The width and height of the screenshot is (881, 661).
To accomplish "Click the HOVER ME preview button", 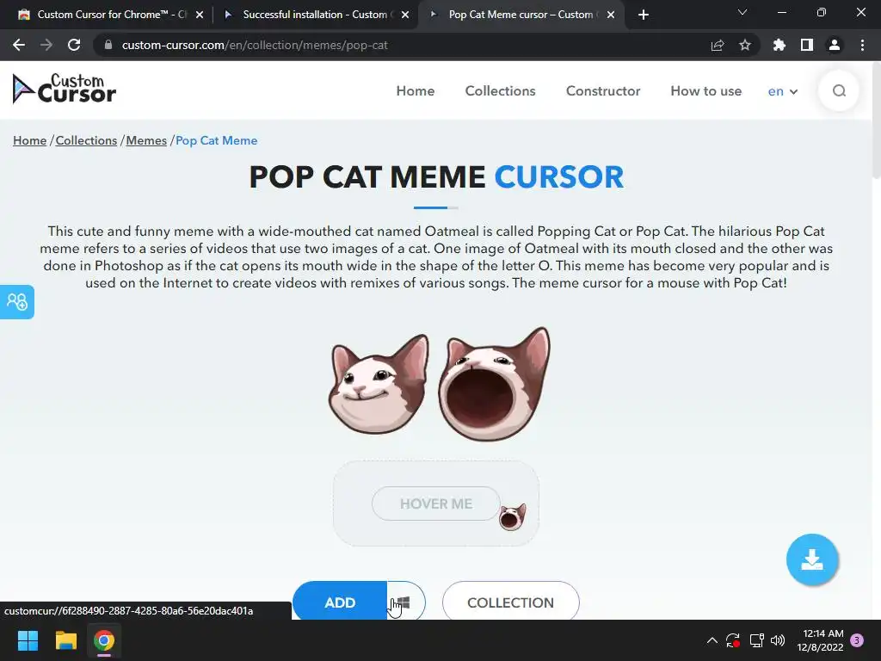I will point(436,503).
